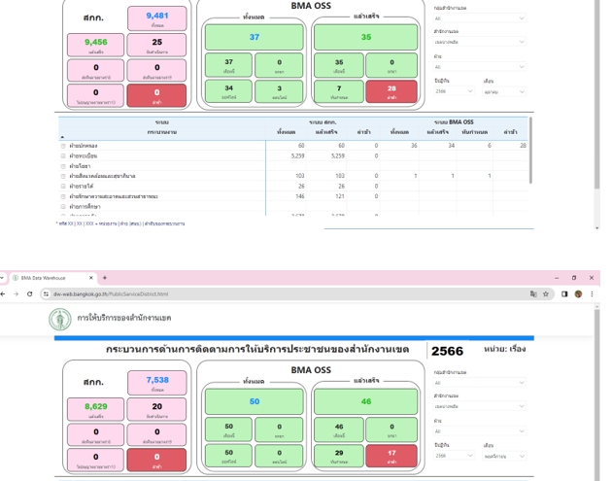Viewport: 612px width, 481px height.
Task: Click the translate page icon in address bar
Action: click(x=532, y=293)
